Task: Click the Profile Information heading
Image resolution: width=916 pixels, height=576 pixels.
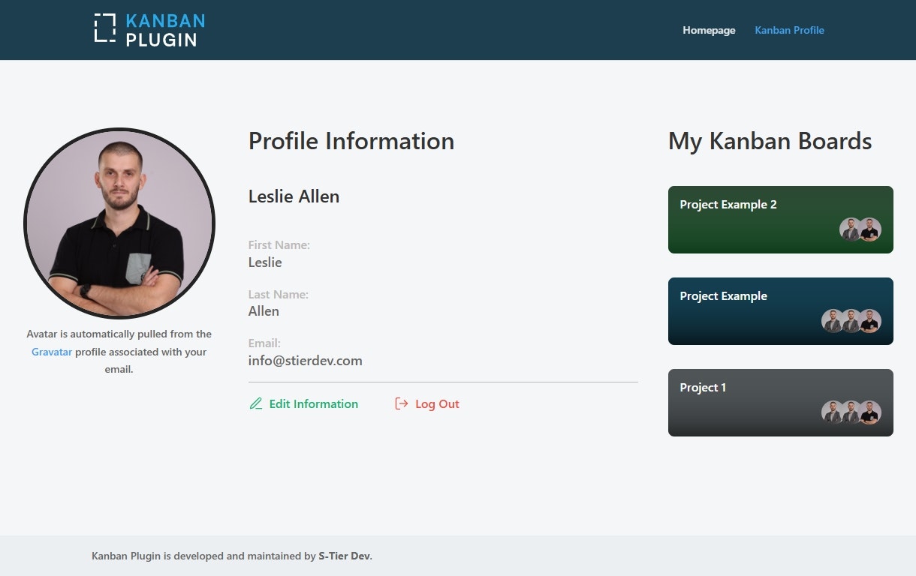Action: 351,141
